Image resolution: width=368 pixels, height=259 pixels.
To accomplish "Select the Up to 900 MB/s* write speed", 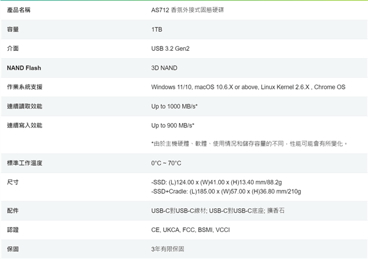I will [x=172, y=126].
